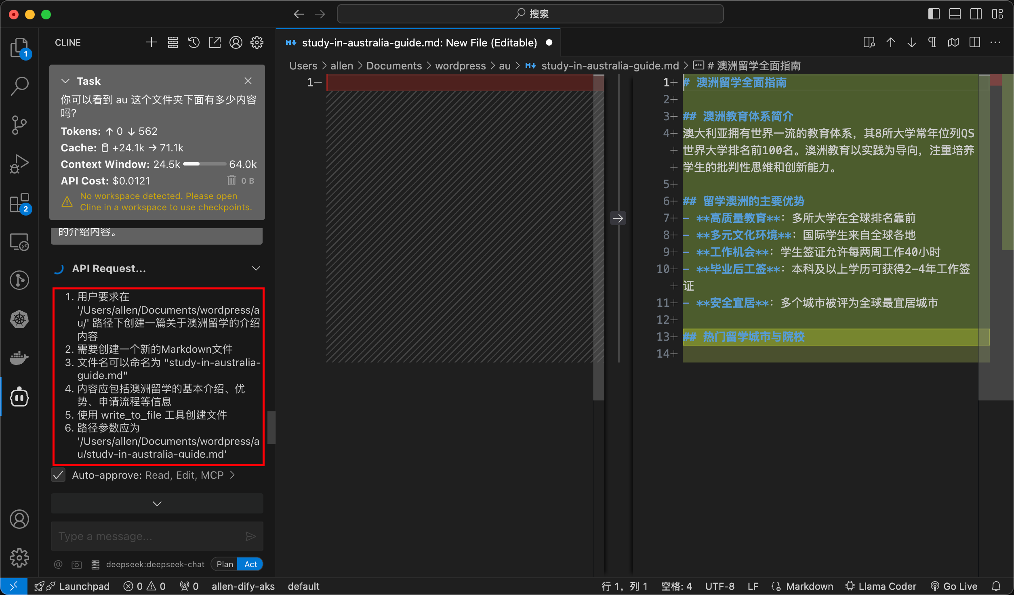Viewport: 1014px width, 595px height.
Task: Add context with the @ icon
Action: click(59, 564)
